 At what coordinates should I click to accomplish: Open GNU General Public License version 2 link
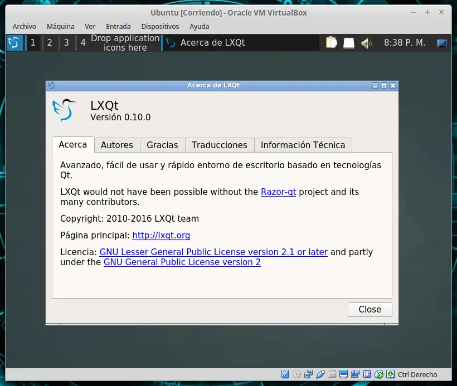[182, 262]
